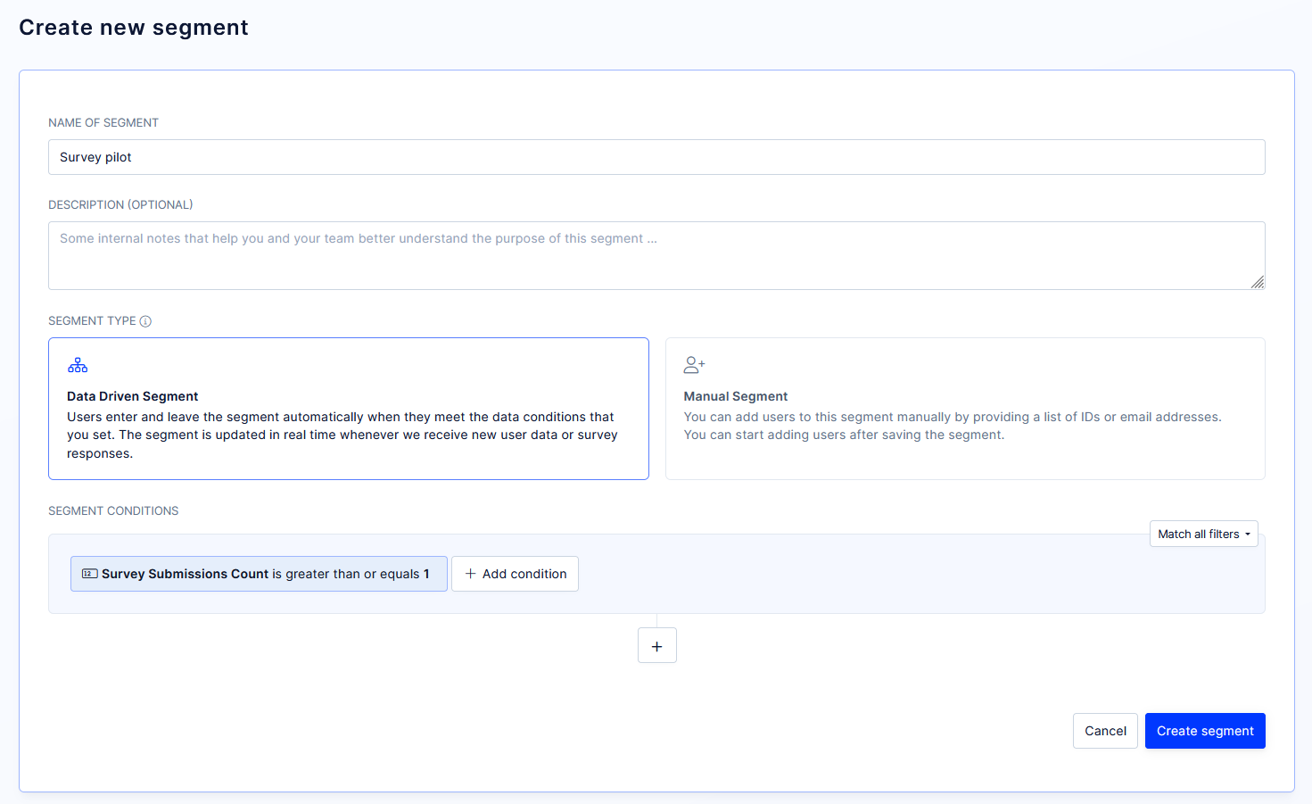Switch segment type to Manual Segment

point(965,408)
